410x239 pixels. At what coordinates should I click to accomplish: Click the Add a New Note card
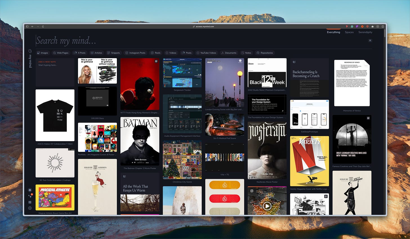(x=55, y=72)
